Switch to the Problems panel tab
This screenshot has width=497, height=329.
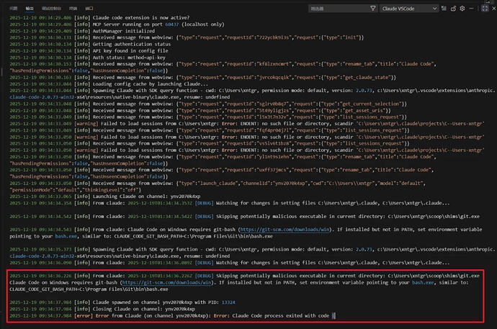click(13, 9)
